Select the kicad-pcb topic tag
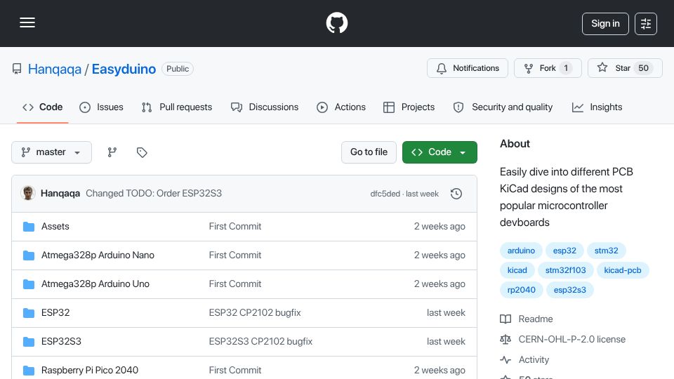This screenshot has height=379, width=674. pyautogui.click(x=623, y=270)
